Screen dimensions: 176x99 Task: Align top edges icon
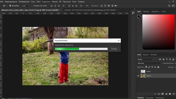pos(69,6)
